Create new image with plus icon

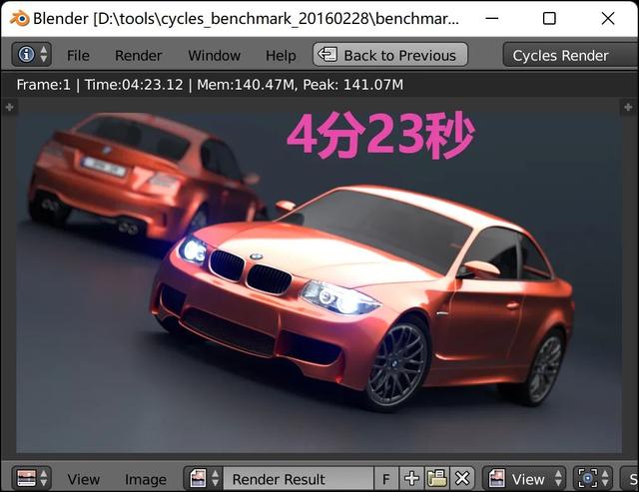(412, 479)
